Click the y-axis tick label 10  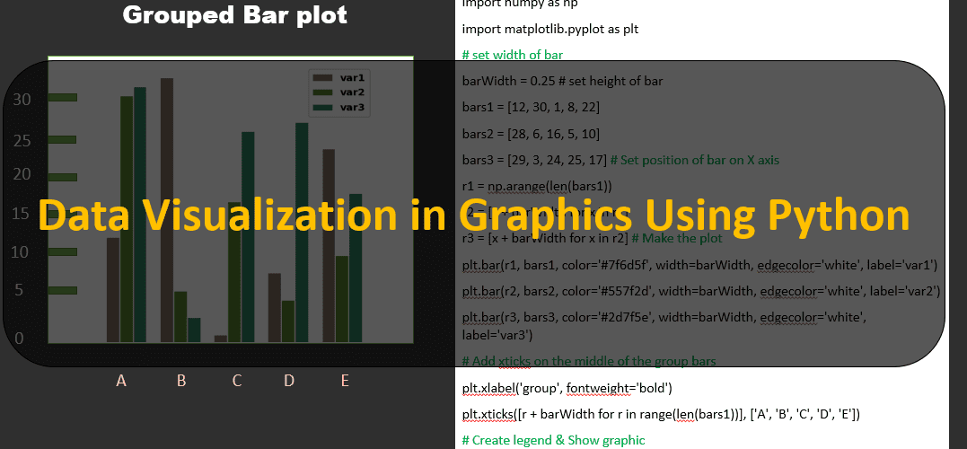click(x=22, y=252)
